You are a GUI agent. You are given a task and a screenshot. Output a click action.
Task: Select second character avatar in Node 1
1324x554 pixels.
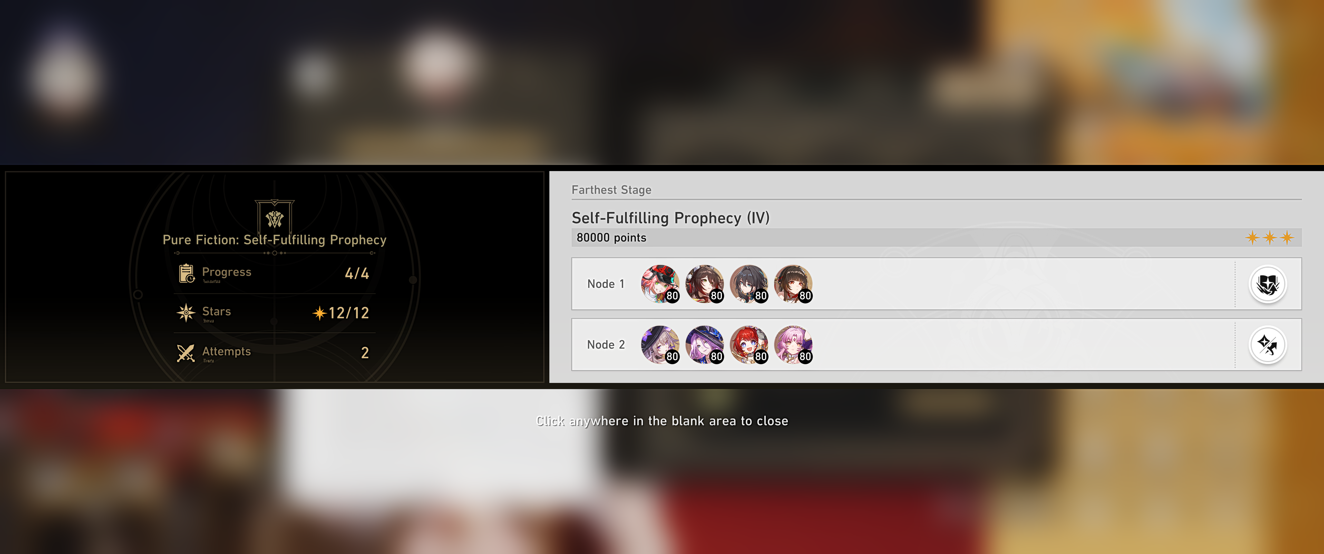click(x=704, y=284)
